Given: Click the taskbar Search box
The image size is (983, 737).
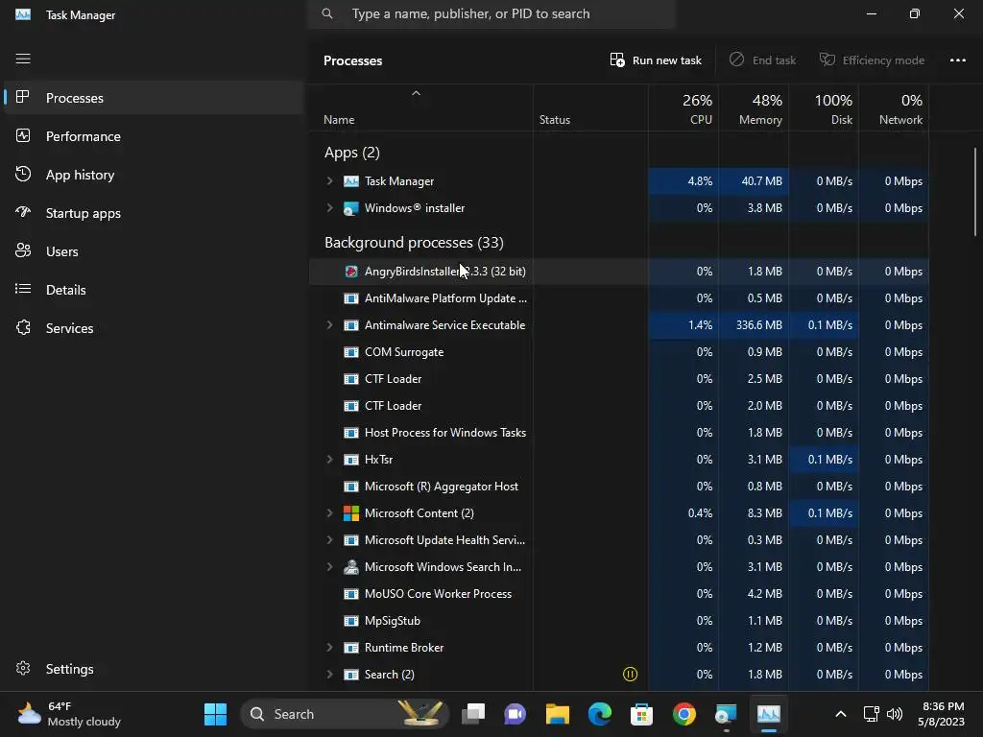Looking at the screenshot, I should pos(345,714).
